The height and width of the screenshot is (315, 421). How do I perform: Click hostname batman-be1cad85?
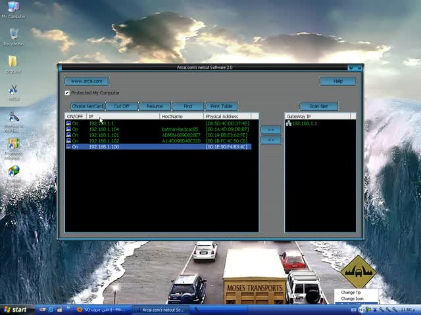point(180,129)
